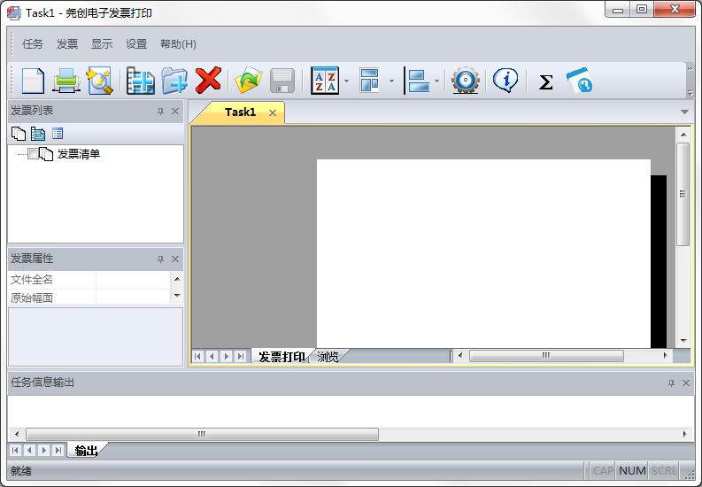Open the gear settings icon

[x=465, y=81]
